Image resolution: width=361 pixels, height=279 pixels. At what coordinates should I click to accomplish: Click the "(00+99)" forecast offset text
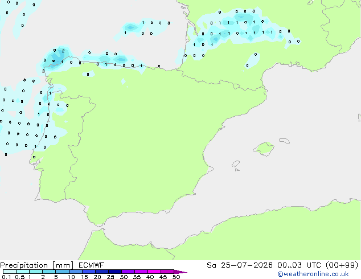(342, 265)
